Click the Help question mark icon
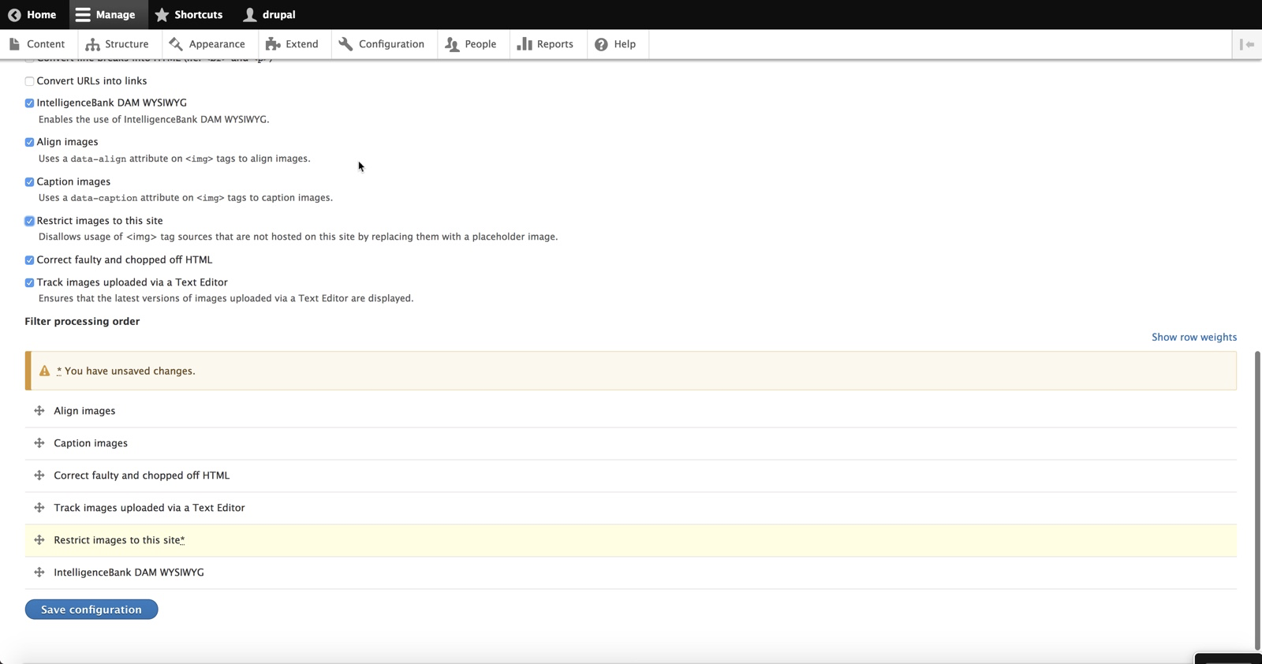This screenshot has height=664, width=1262. click(601, 44)
